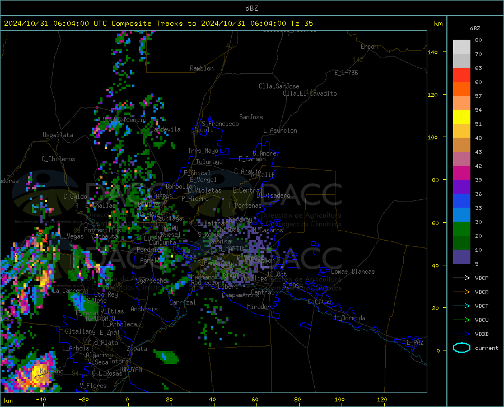Click the orange VBCR arrow in legend

pyautogui.click(x=461, y=292)
